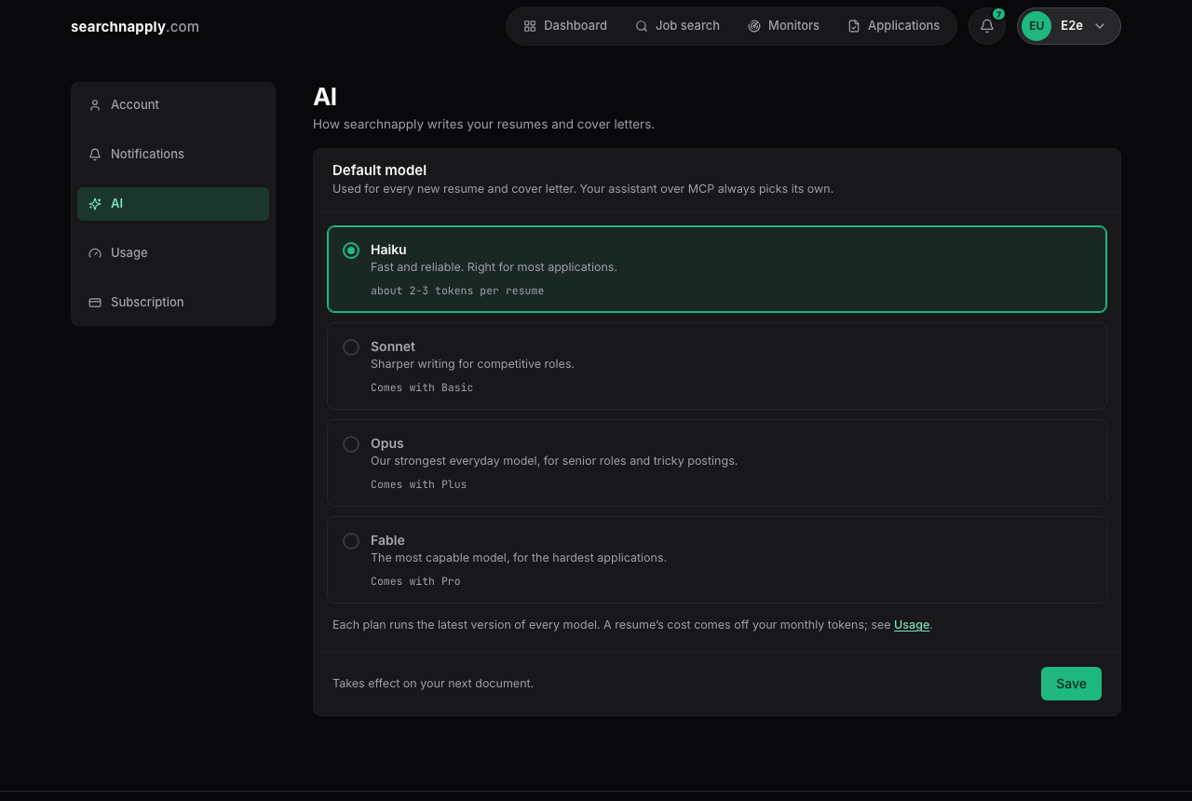1192x801 pixels.
Task: Click 'Takes effect on your next document.' text
Action: (x=433, y=684)
